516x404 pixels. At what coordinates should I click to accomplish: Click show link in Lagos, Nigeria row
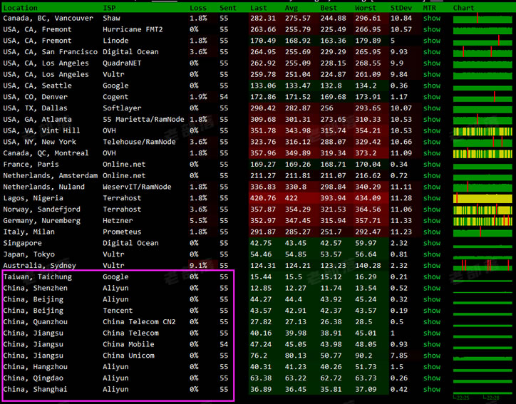(x=432, y=198)
